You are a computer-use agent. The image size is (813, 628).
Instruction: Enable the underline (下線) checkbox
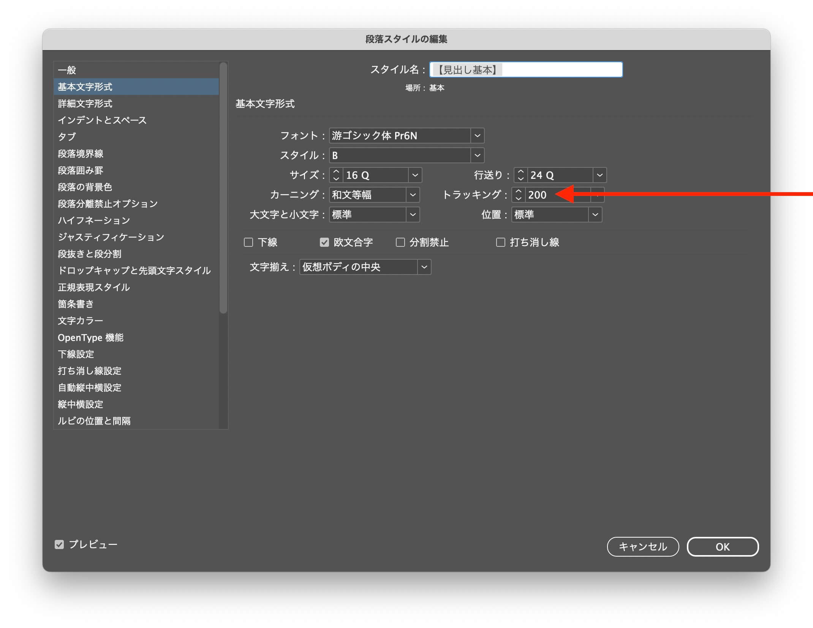tap(248, 242)
